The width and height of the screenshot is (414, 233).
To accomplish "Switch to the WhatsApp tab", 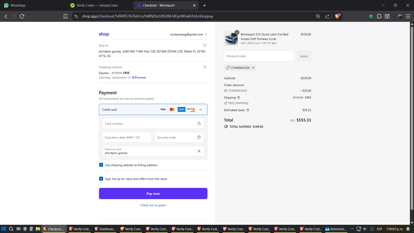I will tap(33, 5).
